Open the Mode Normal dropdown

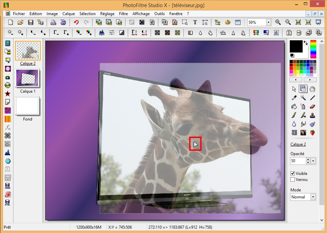tap(313, 197)
